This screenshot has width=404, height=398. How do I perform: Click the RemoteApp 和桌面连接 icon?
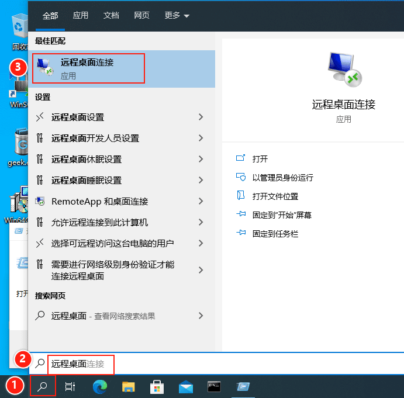pos(40,201)
